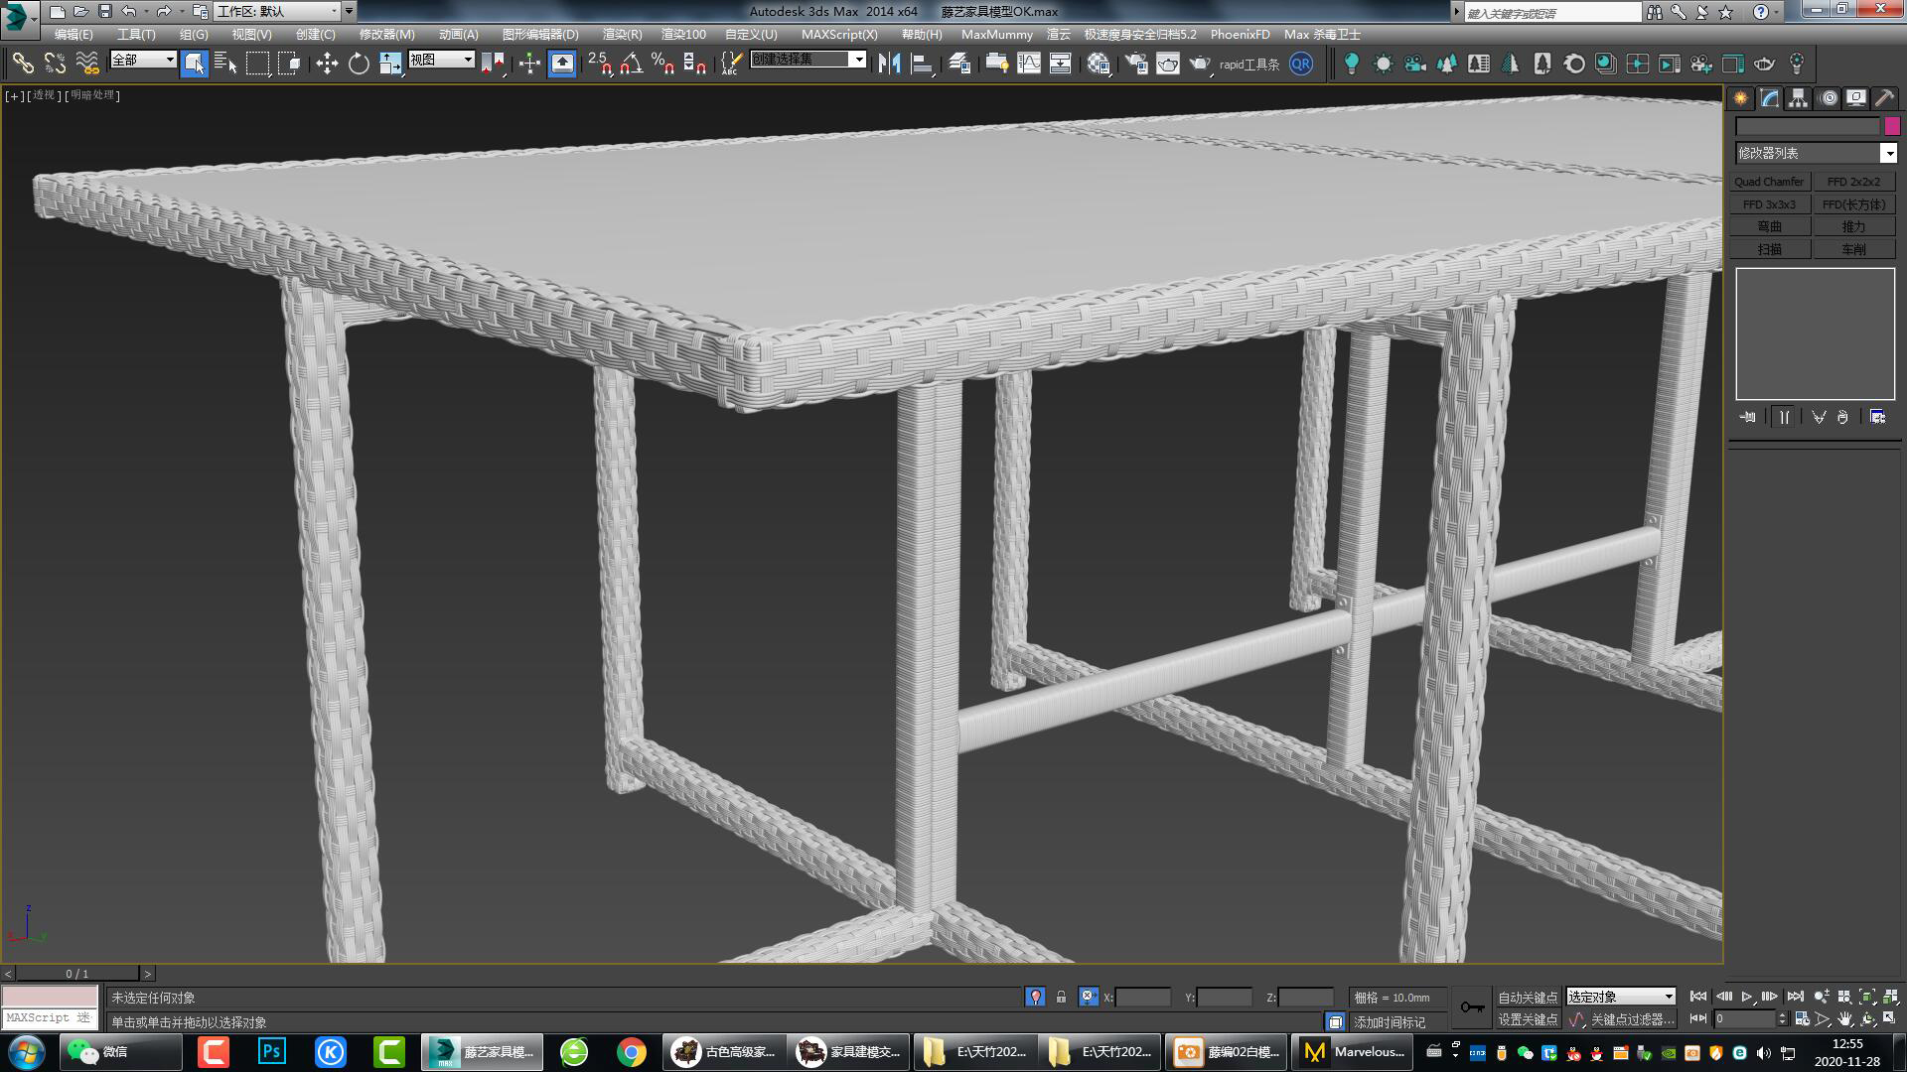Open the Curve Editor icon
The width and height of the screenshot is (1907, 1072).
coord(1031,63)
